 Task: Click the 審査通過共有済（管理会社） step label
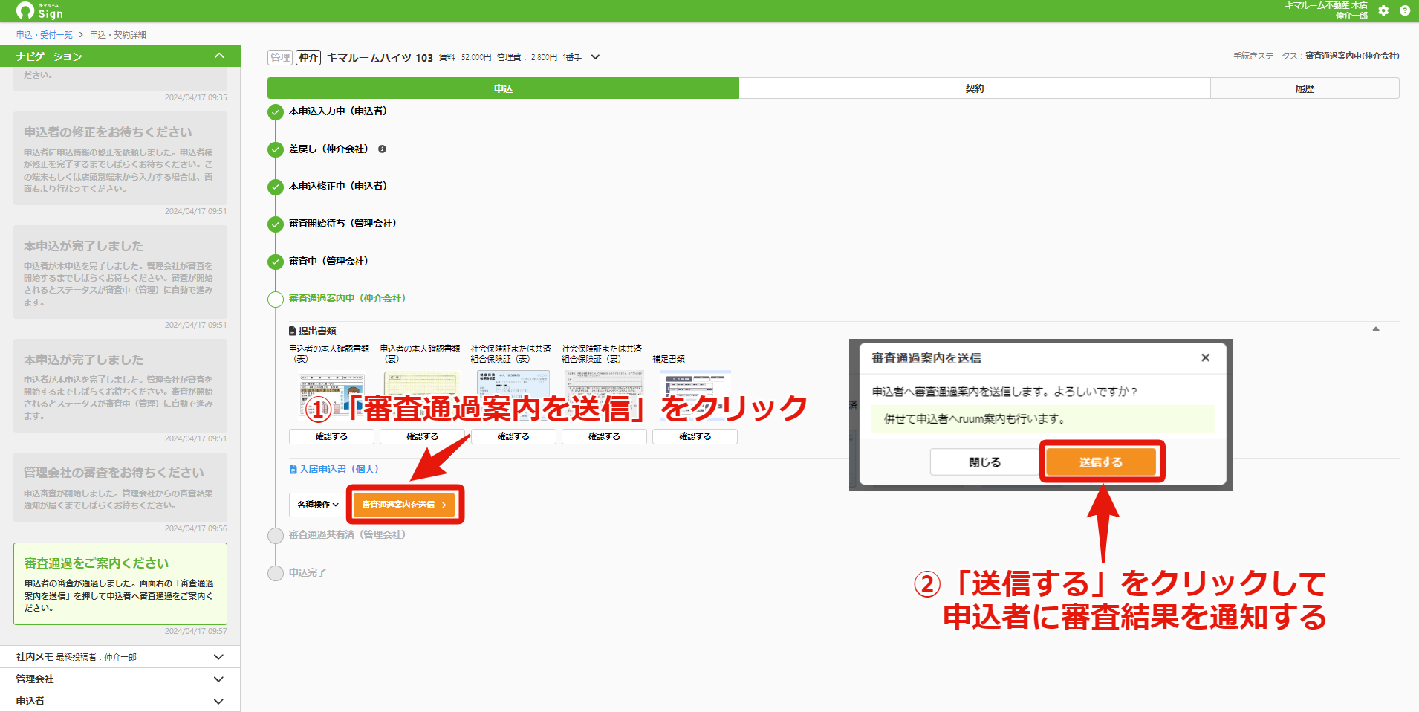pos(347,534)
